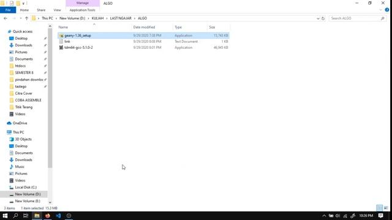
Task: Open the Quick Access Toolbar customize dropdown
Action: click(23, 4)
